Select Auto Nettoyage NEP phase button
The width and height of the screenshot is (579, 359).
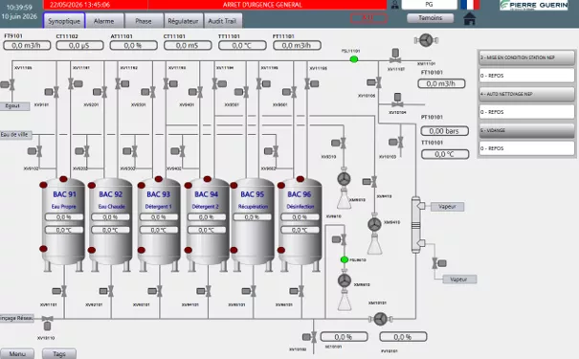[x=527, y=94]
